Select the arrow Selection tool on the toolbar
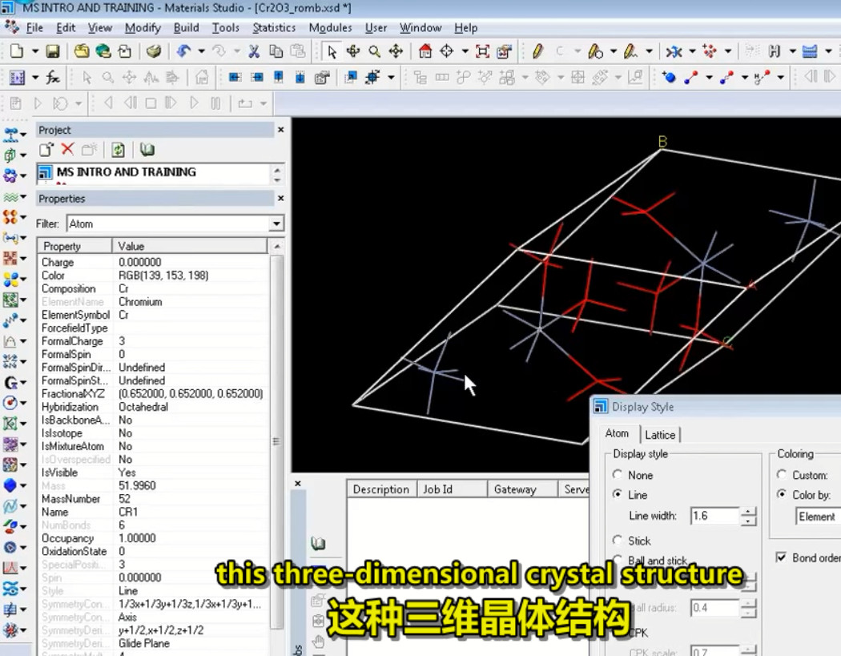Image resolution: width=841 pixels, height=656 pixels. (x=333, y=51)
